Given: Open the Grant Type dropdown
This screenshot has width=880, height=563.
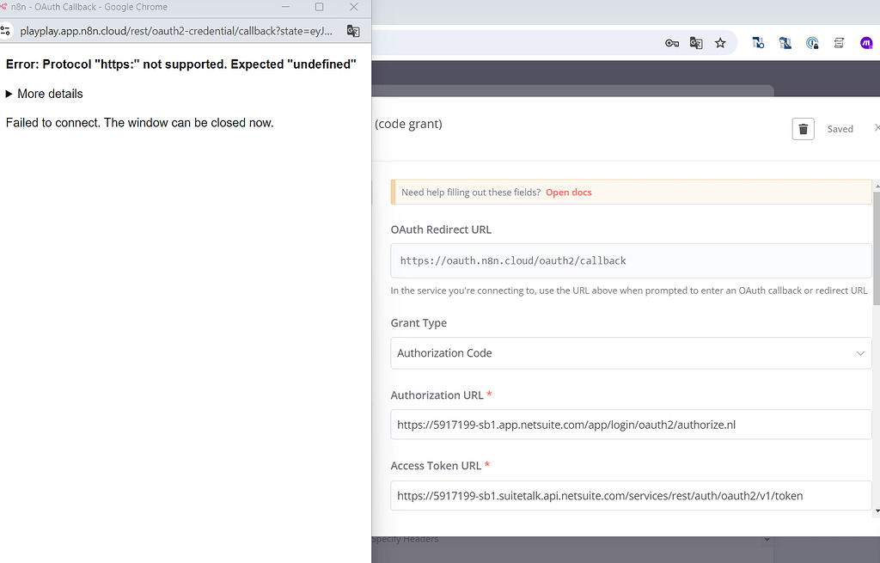Looking at the screenshot, I should tap(631, 353).
